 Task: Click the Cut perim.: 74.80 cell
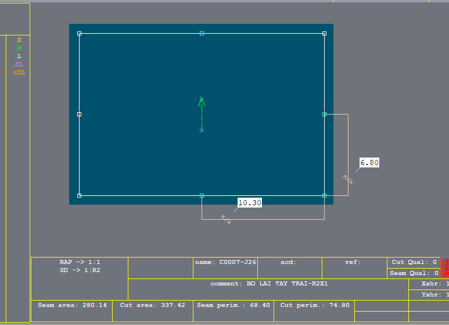point(314,311)
